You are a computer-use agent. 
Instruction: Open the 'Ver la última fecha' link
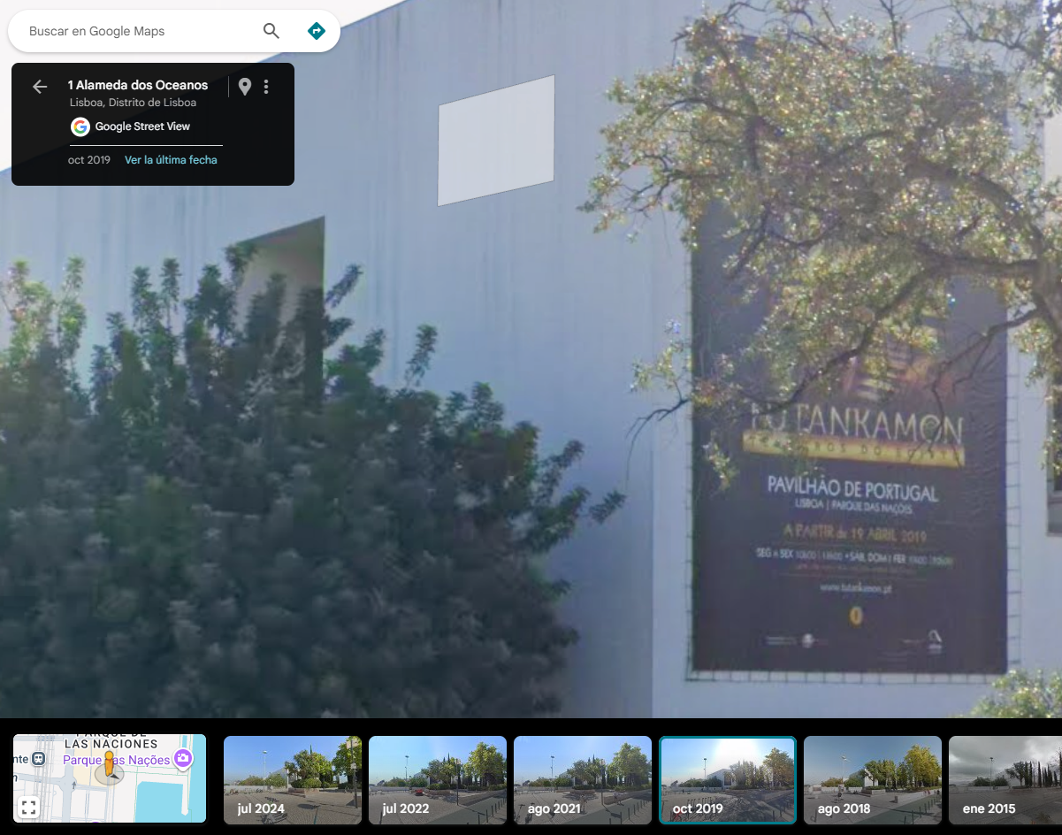click(171, 160)
